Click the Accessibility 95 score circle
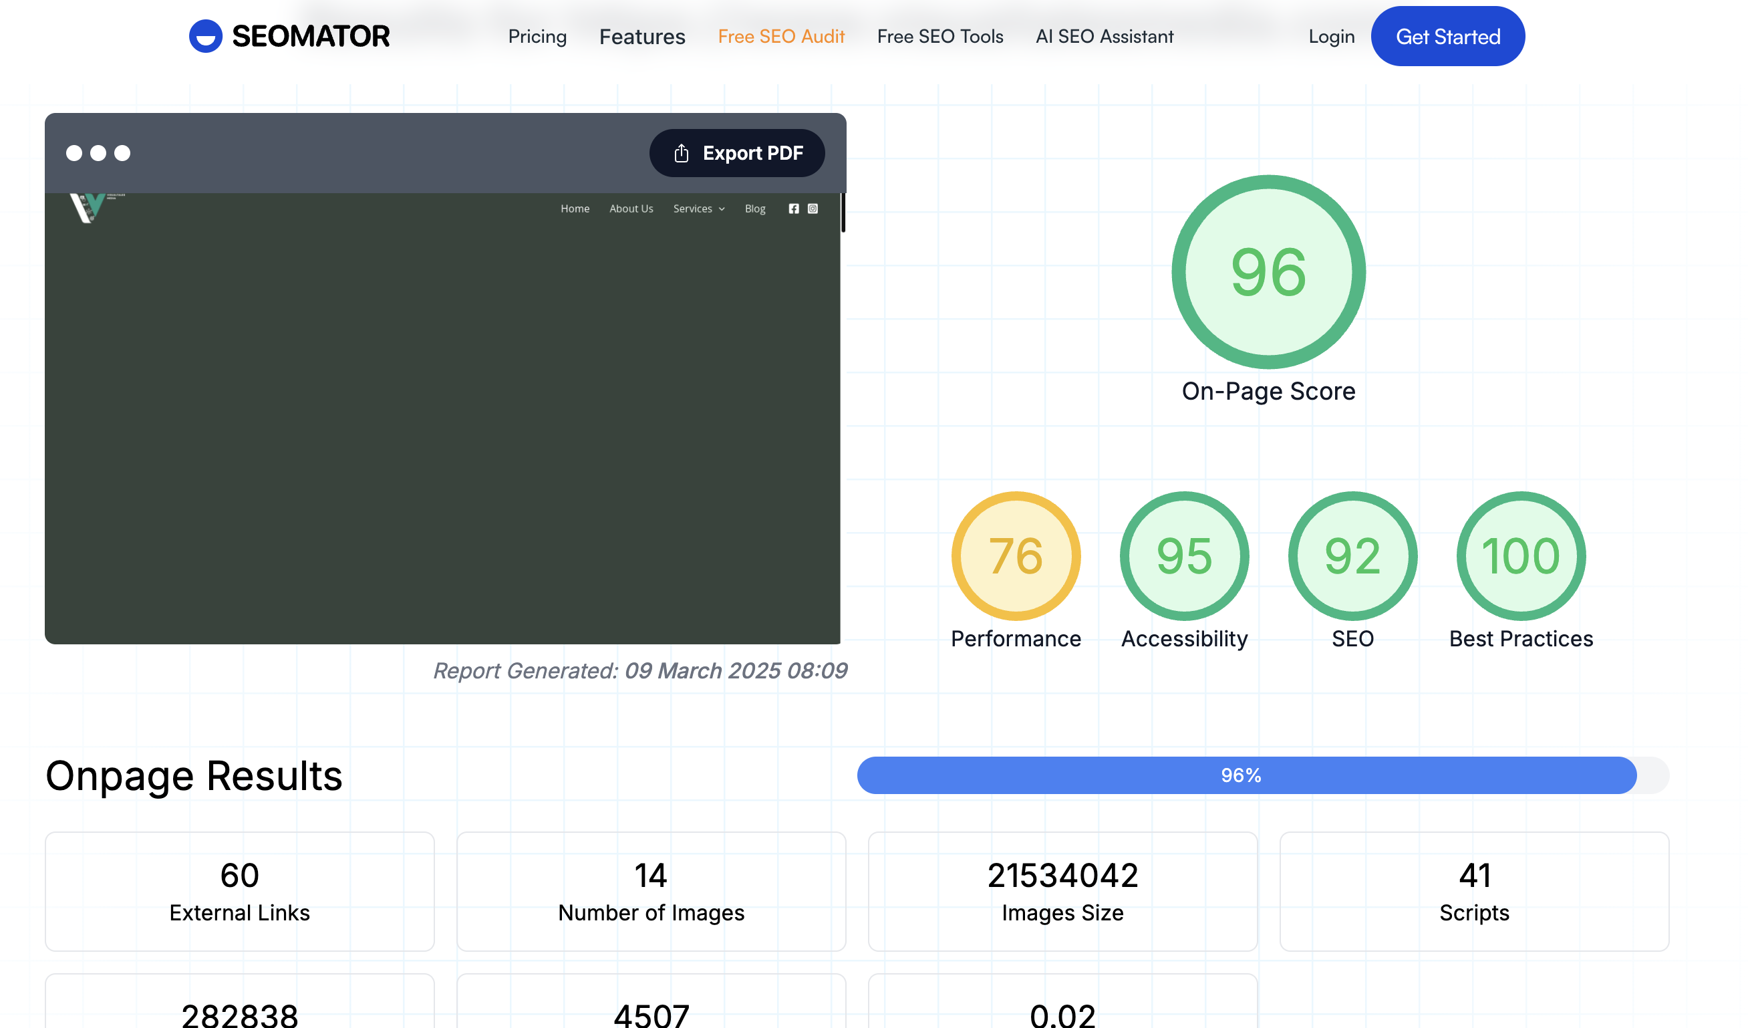1748x1028 pixels. (x=1184, y=556)
